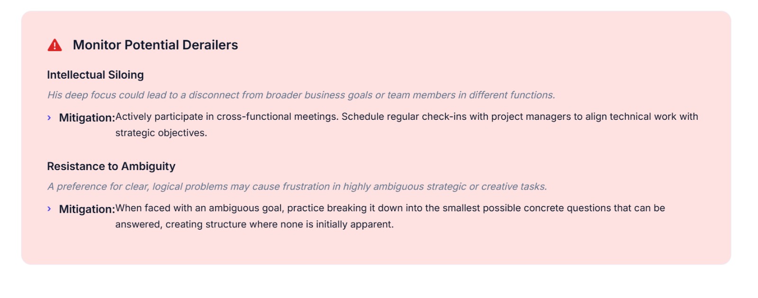Click the chevron beside the first Mitigation
758x298 pixels.
click(49, 117)
